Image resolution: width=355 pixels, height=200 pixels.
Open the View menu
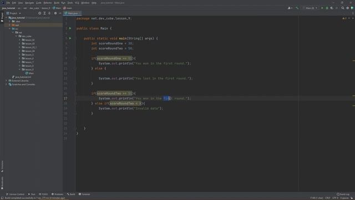[21, 3]
